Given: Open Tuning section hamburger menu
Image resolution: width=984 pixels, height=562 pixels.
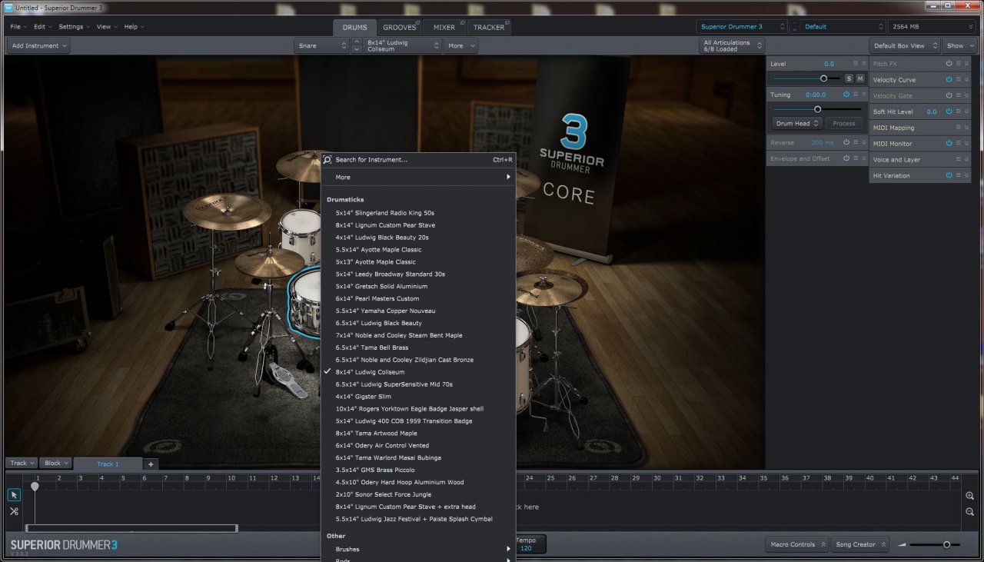Looking at the screenshot, I should [x=856, y=94].
